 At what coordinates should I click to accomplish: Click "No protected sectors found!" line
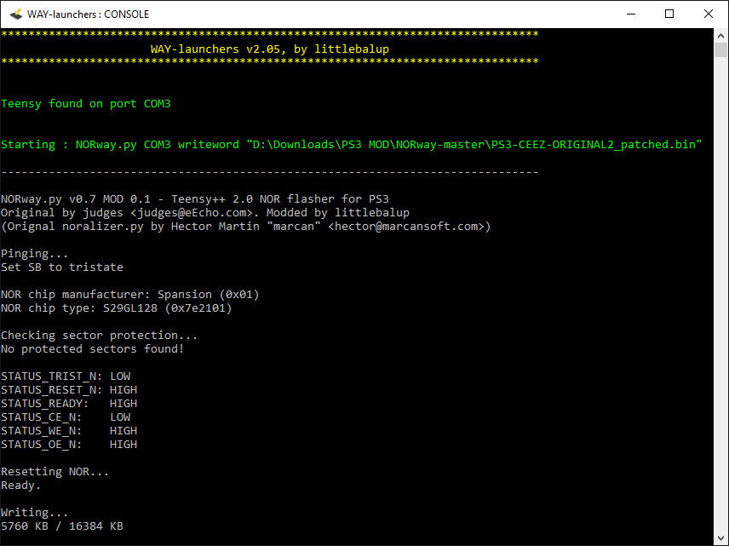[93, 348]
